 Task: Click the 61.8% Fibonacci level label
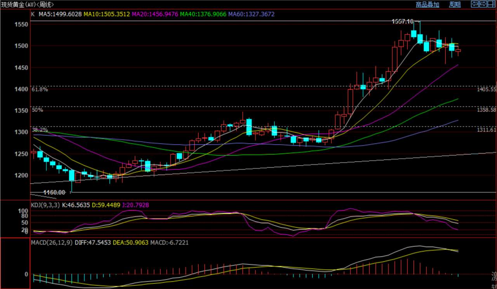[x=40, y=89]
